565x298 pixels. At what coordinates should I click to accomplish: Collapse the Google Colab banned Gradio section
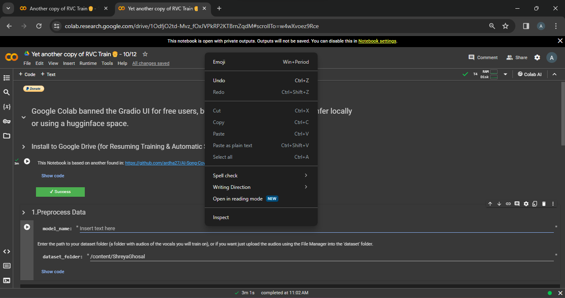pyautogui.click(x=24, y=117)
